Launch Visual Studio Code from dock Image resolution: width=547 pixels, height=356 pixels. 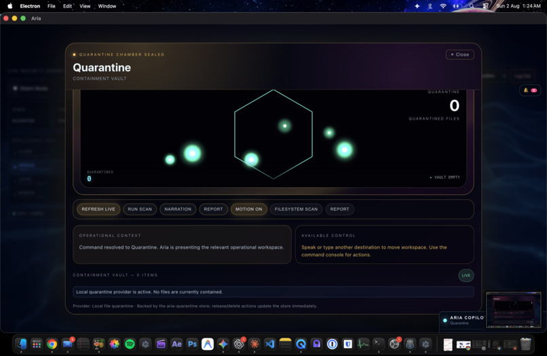coord(270,344)
